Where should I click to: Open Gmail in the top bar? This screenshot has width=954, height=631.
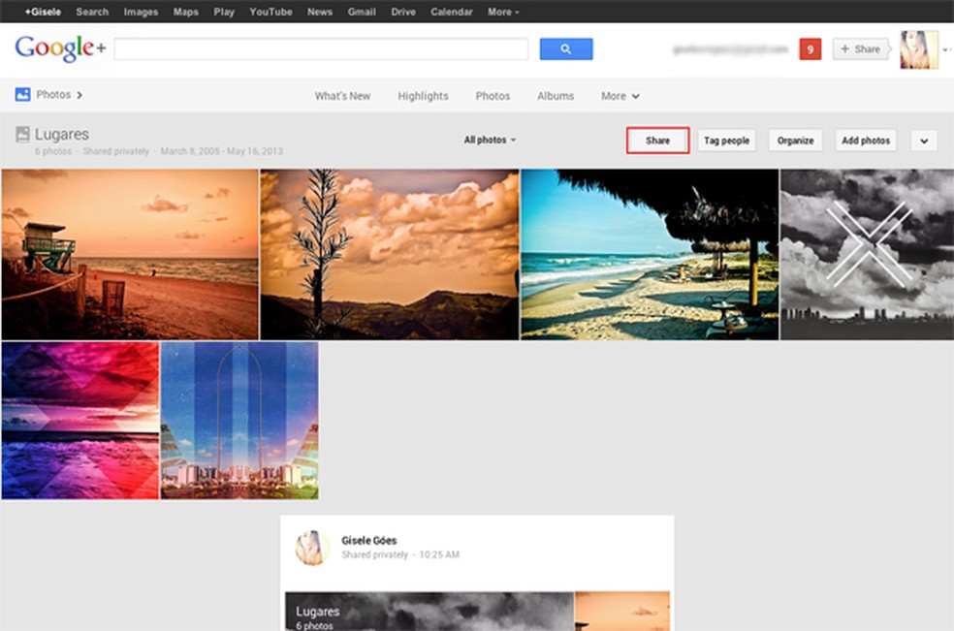pyautogui.click(x=362, y=12)
